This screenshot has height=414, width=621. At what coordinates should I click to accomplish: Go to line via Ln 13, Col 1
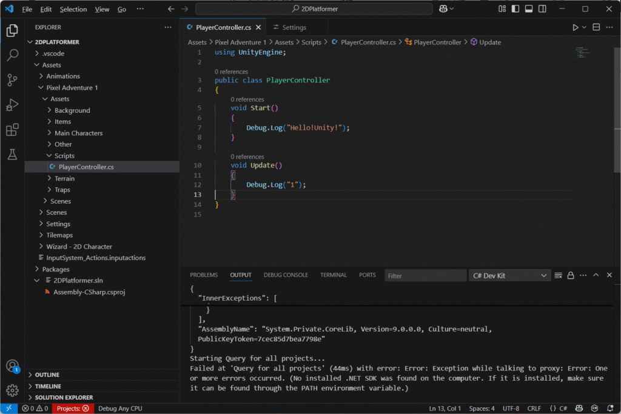[445, 408]
